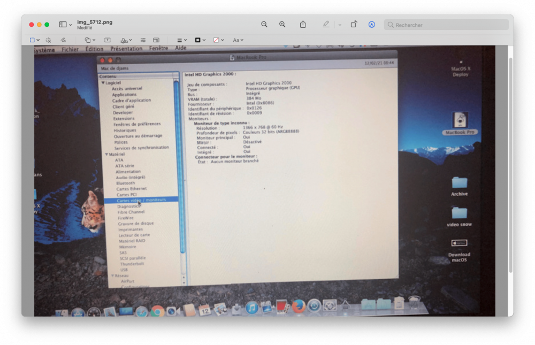Click Fenêtre in the photographed menu bar
The image size is (535, 345).
[158, 49]
